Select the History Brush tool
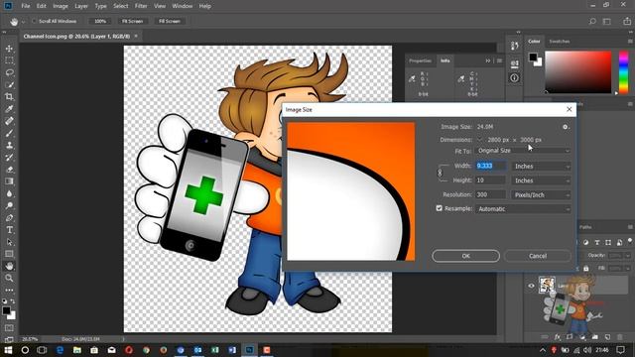This screenshot has height=357, width=635. click(9, 158)
